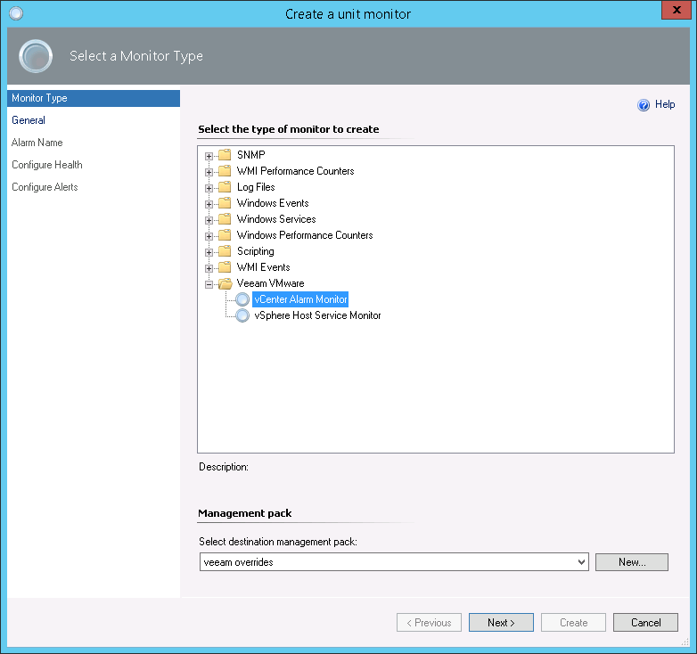Open the Help link

tap(665, 104)
